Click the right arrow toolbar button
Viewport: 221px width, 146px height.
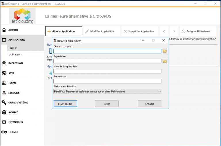pyautogui.click(x=174, y=31)
